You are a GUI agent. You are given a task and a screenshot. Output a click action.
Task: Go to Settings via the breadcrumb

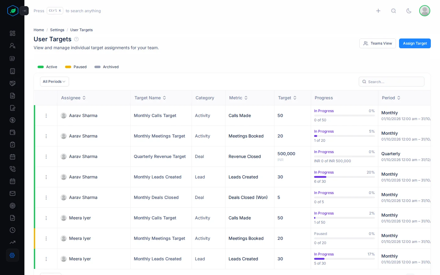tap(57, 30)
